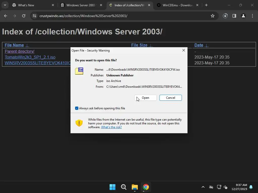Viewport: 258px width, 193px height.
Task: Go back to previous page
Action: point(6,16)
